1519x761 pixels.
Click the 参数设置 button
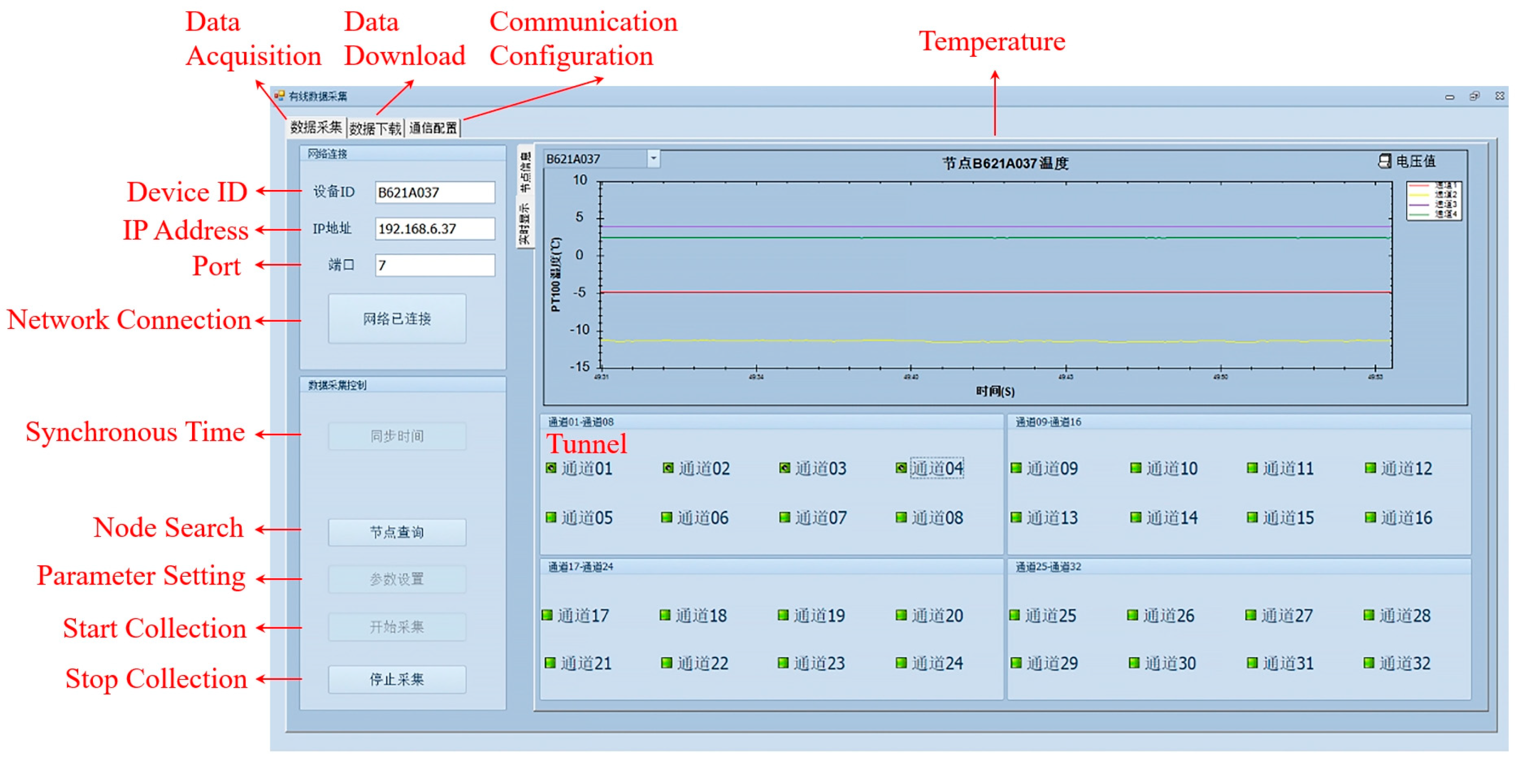397,579
